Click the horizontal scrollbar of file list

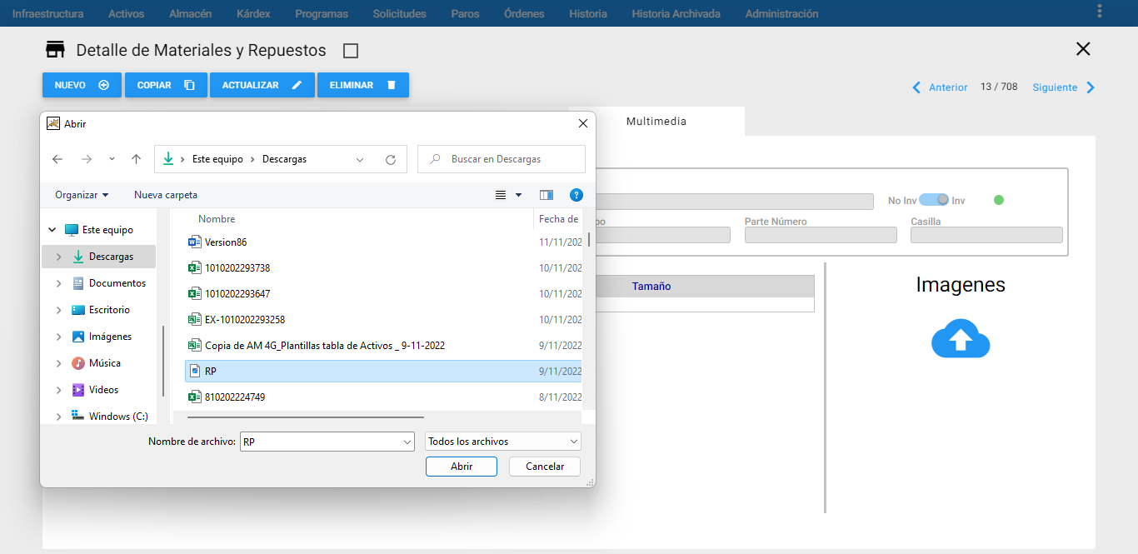tap(306, 417)
